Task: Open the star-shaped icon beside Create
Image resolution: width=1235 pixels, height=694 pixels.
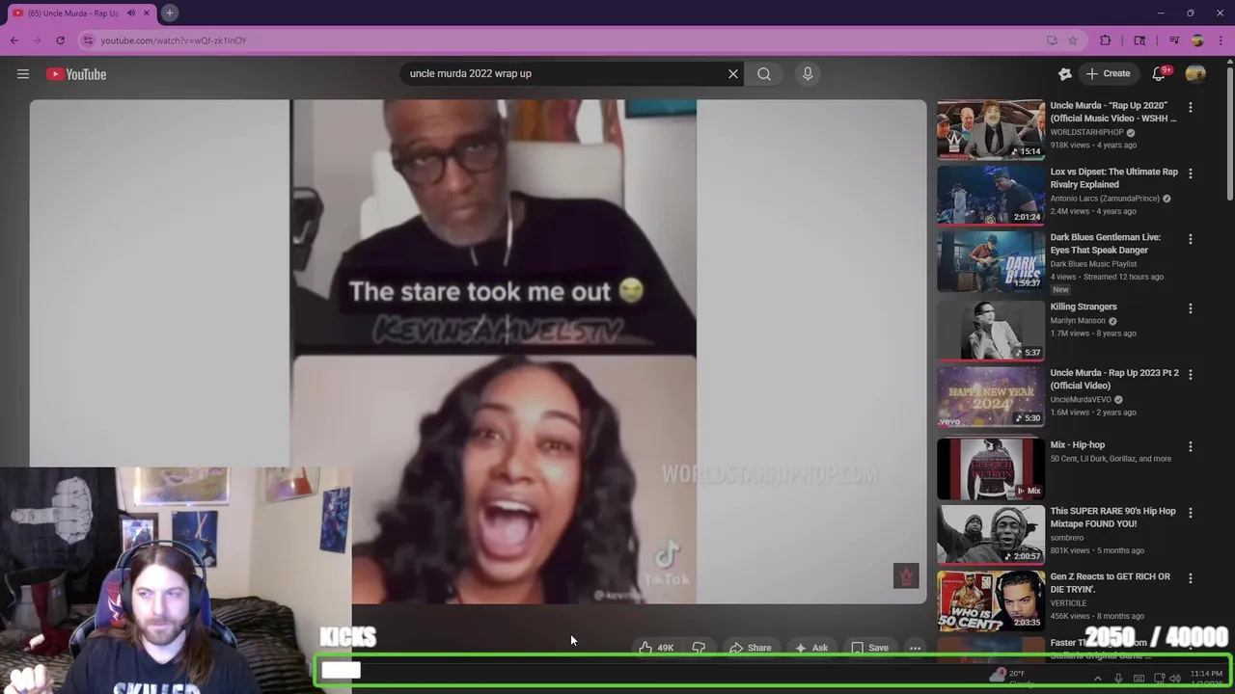Action: click(1065, 73)
